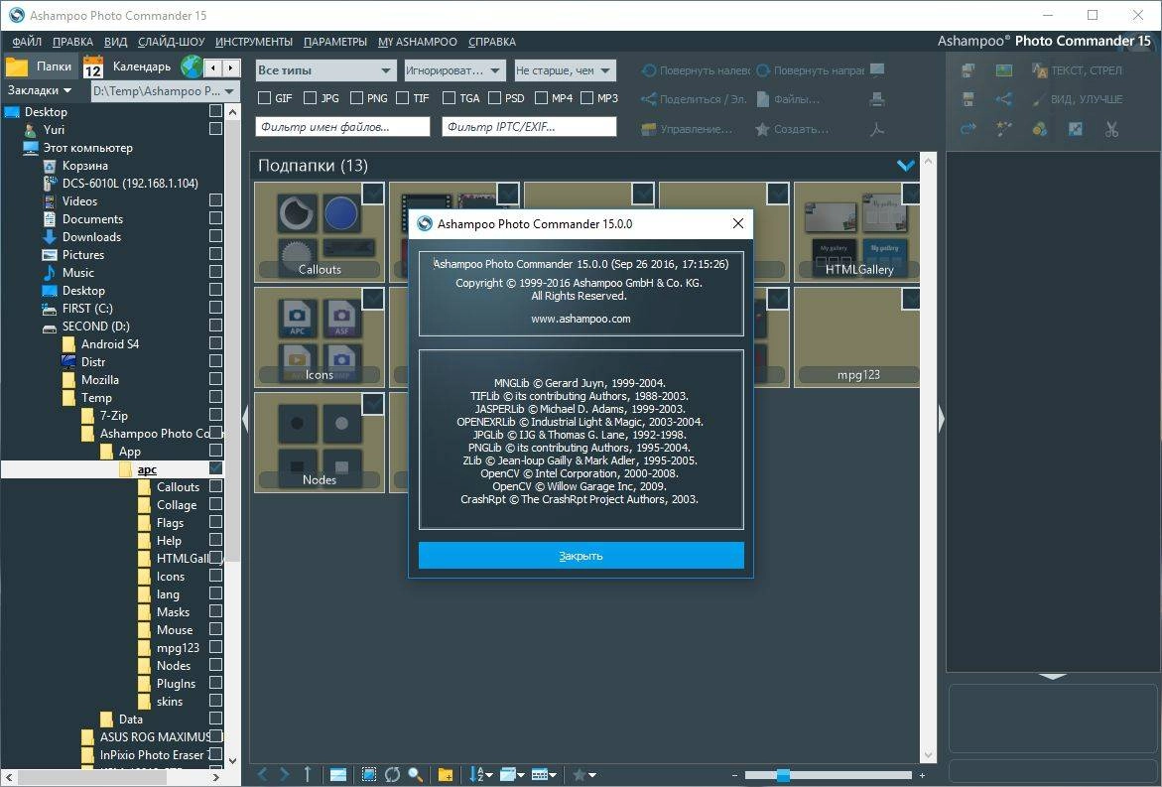This screenshot has height=787, width=1162.
Task: Open the Игнорироват… dropdown
Action: (x=454, y=70)
